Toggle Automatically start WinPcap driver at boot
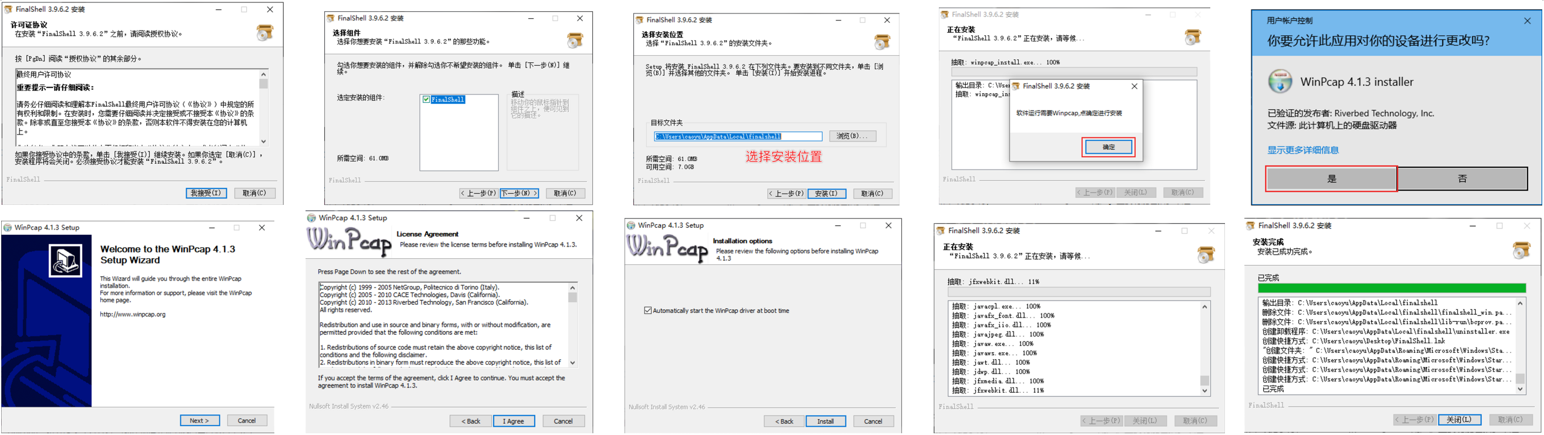Image resolution: width=1544 pixels, height=435 pixels. click(647, 311)
